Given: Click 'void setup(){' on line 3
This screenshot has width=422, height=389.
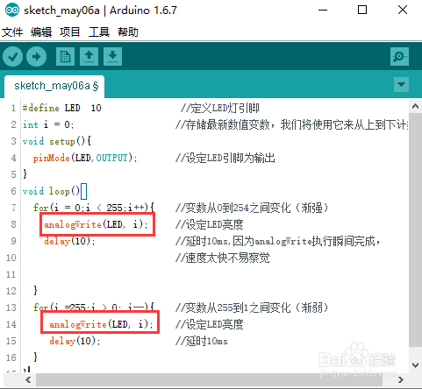Looking at the screenshot, I should pyautogui.click(x=57, y=141).
